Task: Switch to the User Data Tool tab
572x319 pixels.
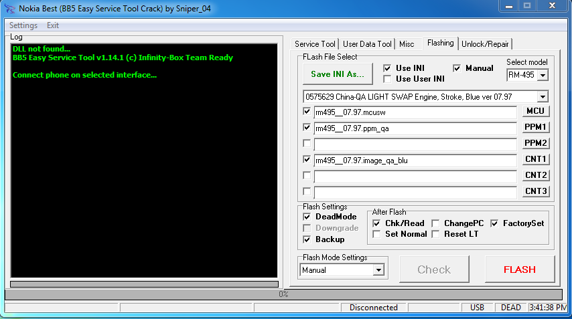Action: click(367, 44)
